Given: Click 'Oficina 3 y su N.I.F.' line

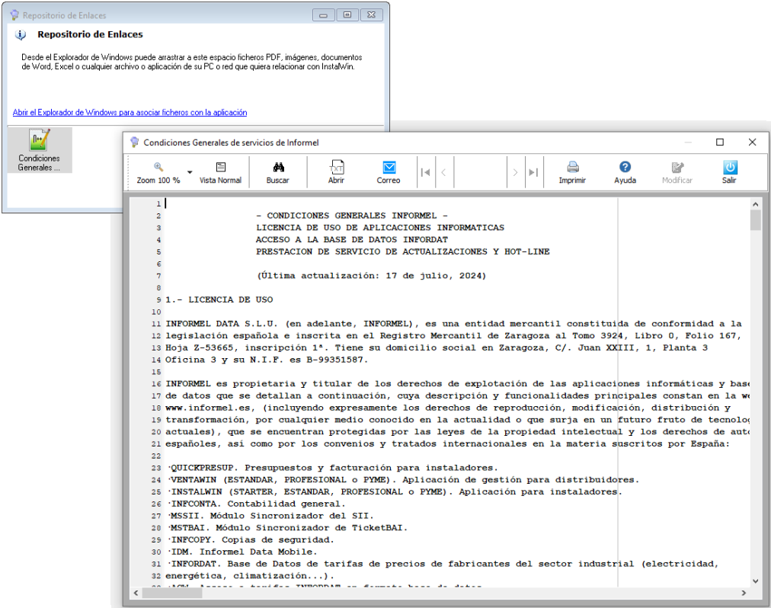Looking at the screenshot, I should (267, 360).
